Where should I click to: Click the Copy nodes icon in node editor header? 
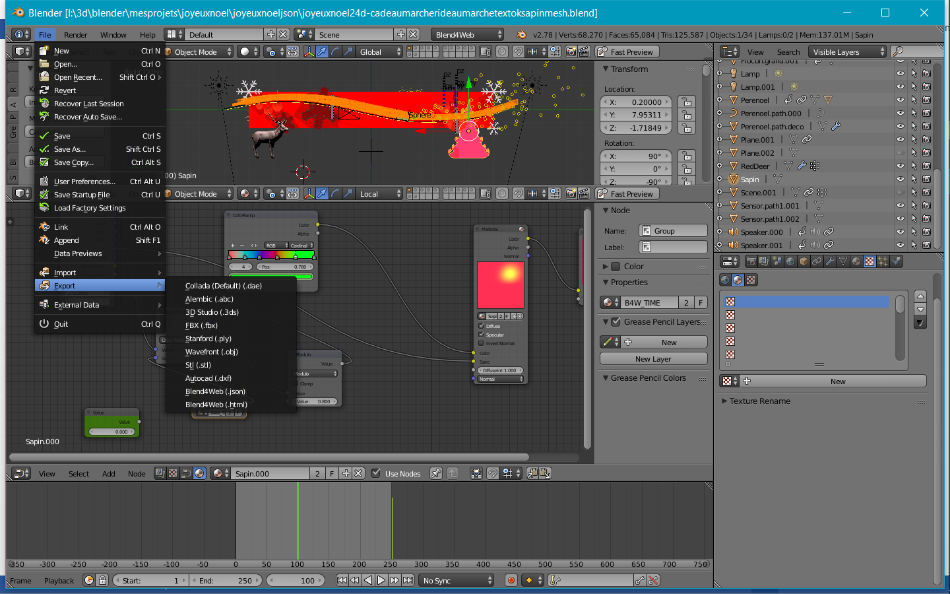tap(532, 473)
